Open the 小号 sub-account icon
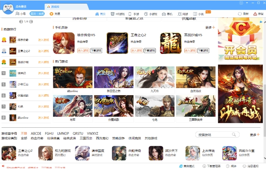 [x=17, y=14]
